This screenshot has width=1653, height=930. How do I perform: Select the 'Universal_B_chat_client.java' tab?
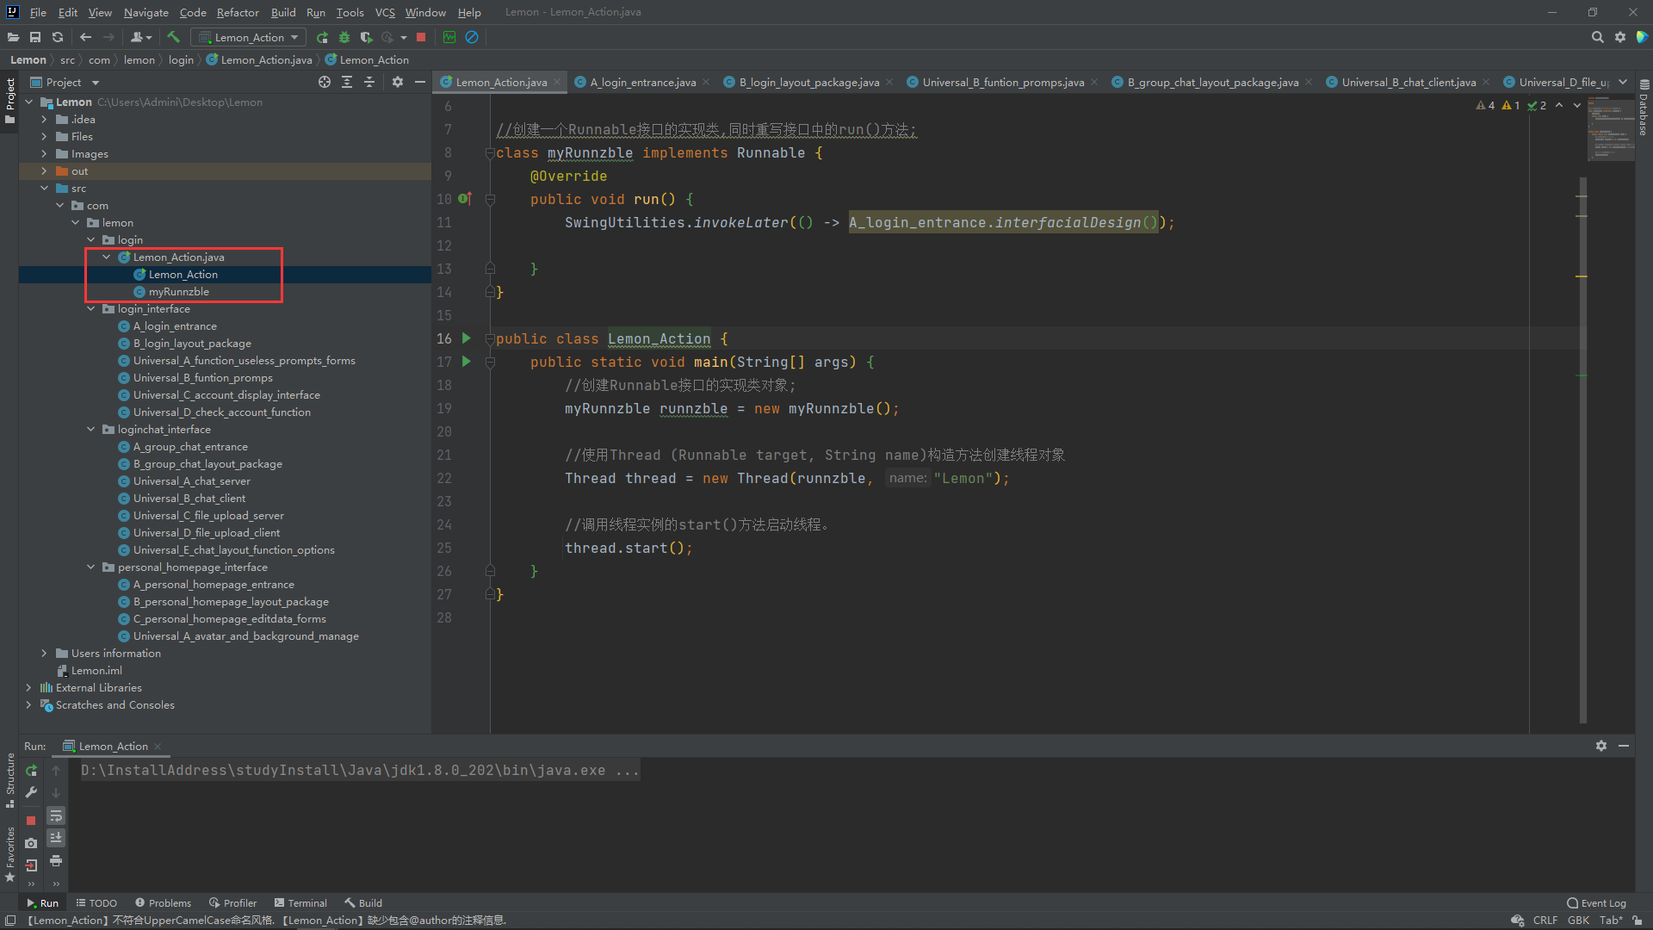click(x=1408, y=81)
